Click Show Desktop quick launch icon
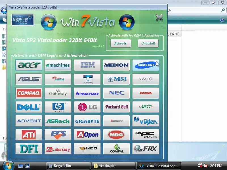The height and width of the screenshot is (170, 227). (20, 166)
